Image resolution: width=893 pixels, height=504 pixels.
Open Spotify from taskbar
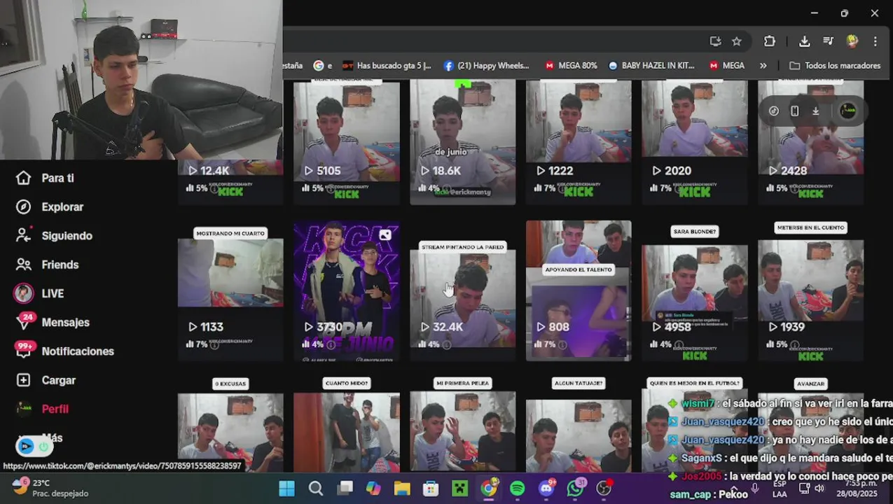coord(517,488)
